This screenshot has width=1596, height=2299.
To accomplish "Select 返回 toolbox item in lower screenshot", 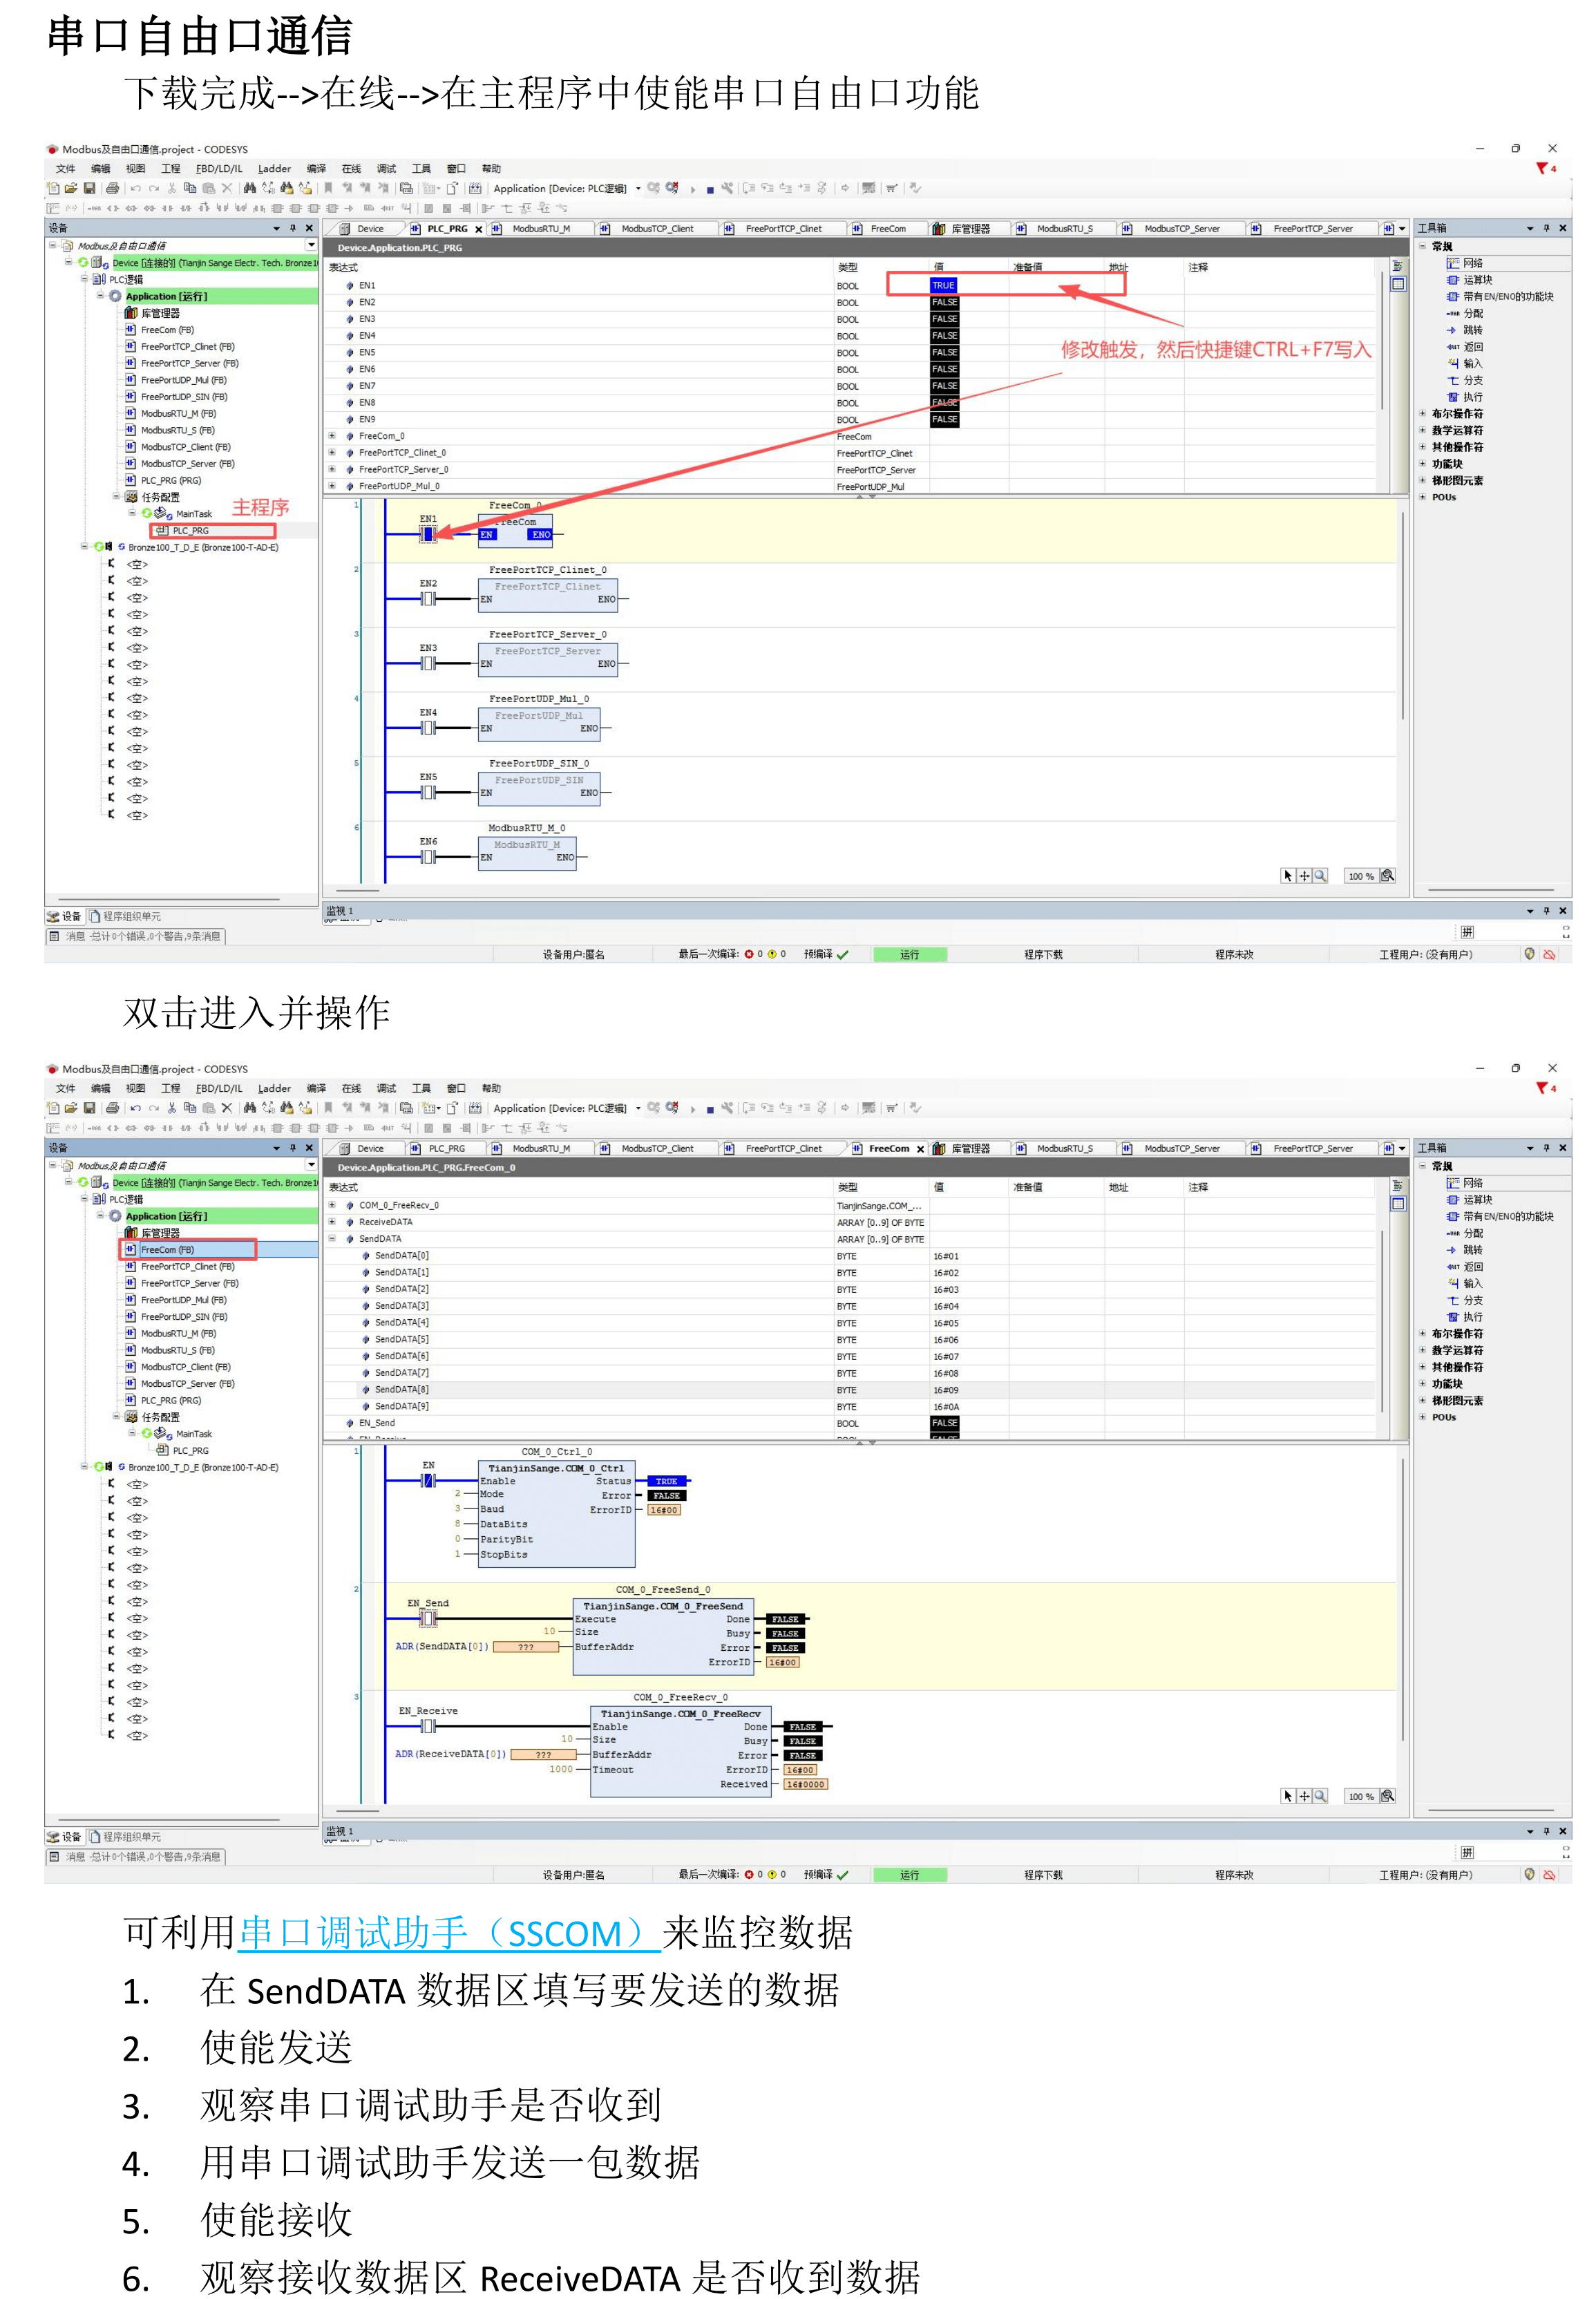I will (1465, 1267).
